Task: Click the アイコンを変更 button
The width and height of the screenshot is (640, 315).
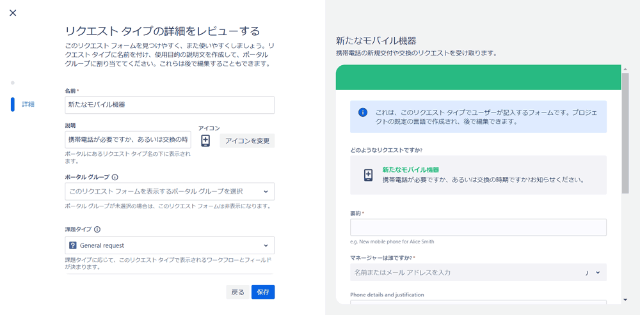Action: point(247,141)
